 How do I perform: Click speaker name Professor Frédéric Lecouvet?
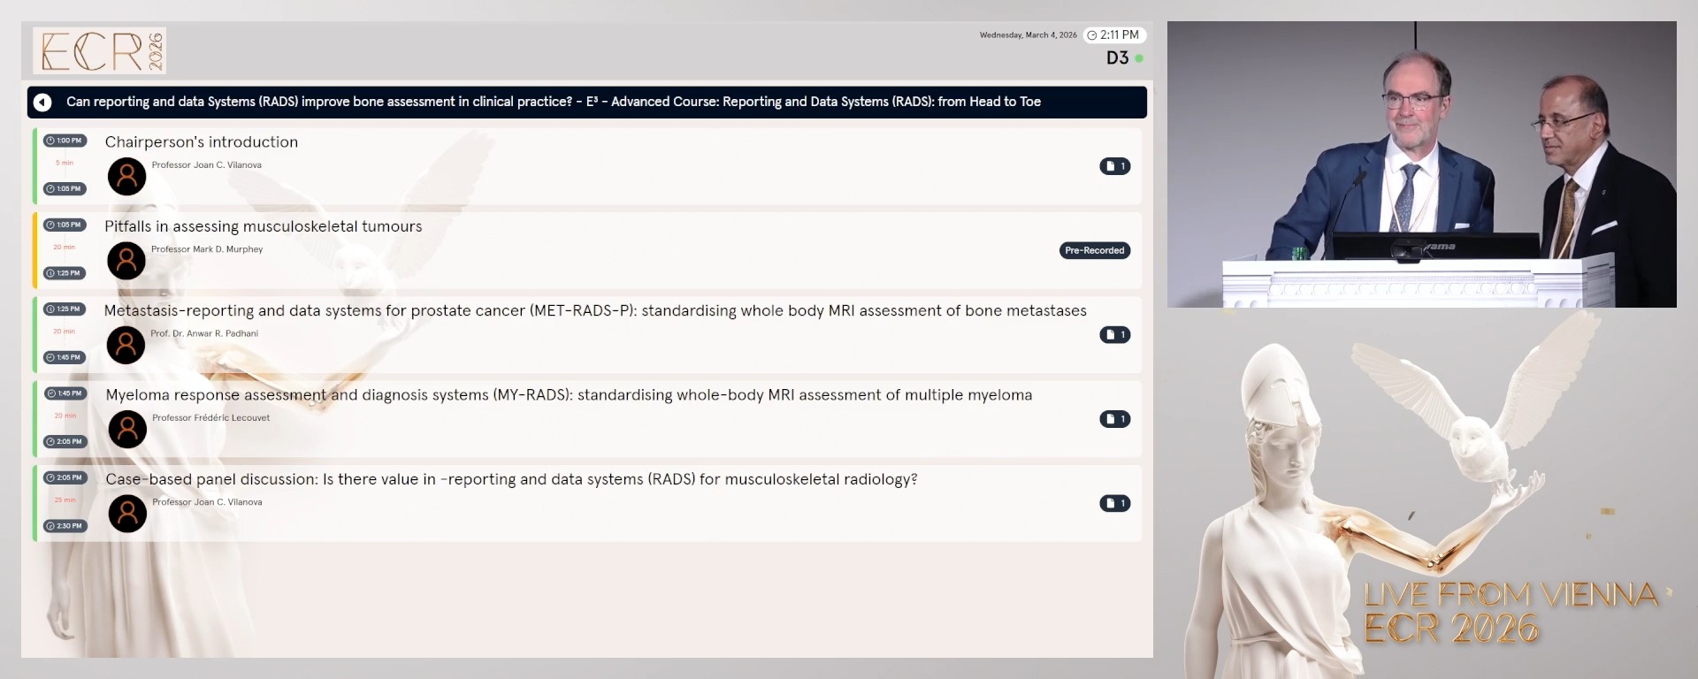pos(210,417)
